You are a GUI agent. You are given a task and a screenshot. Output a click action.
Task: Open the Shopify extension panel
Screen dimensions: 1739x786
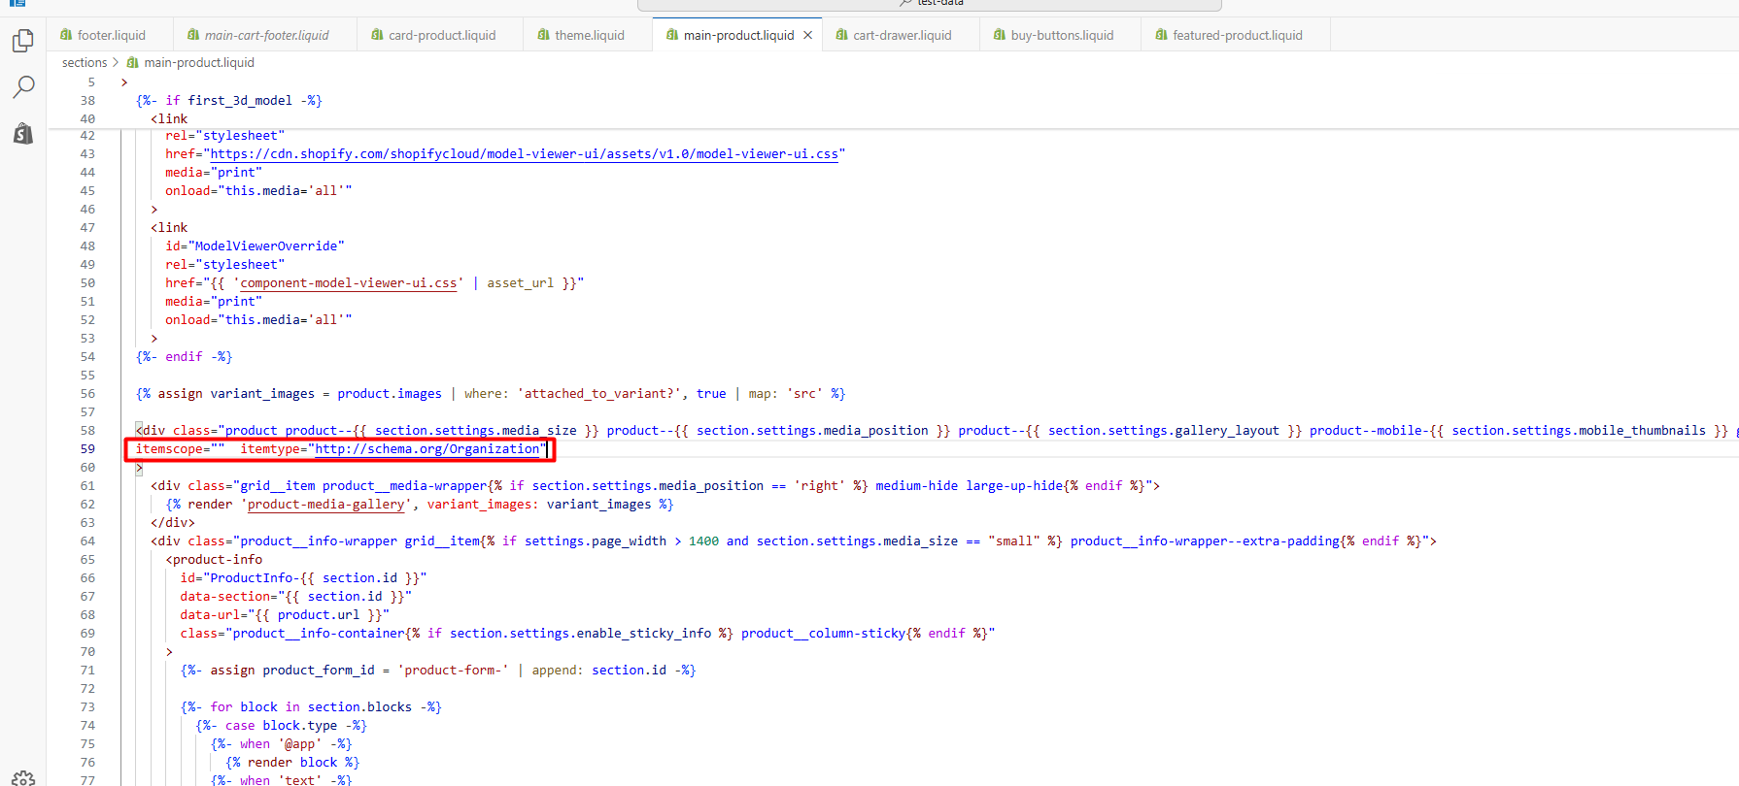[23, 134]
